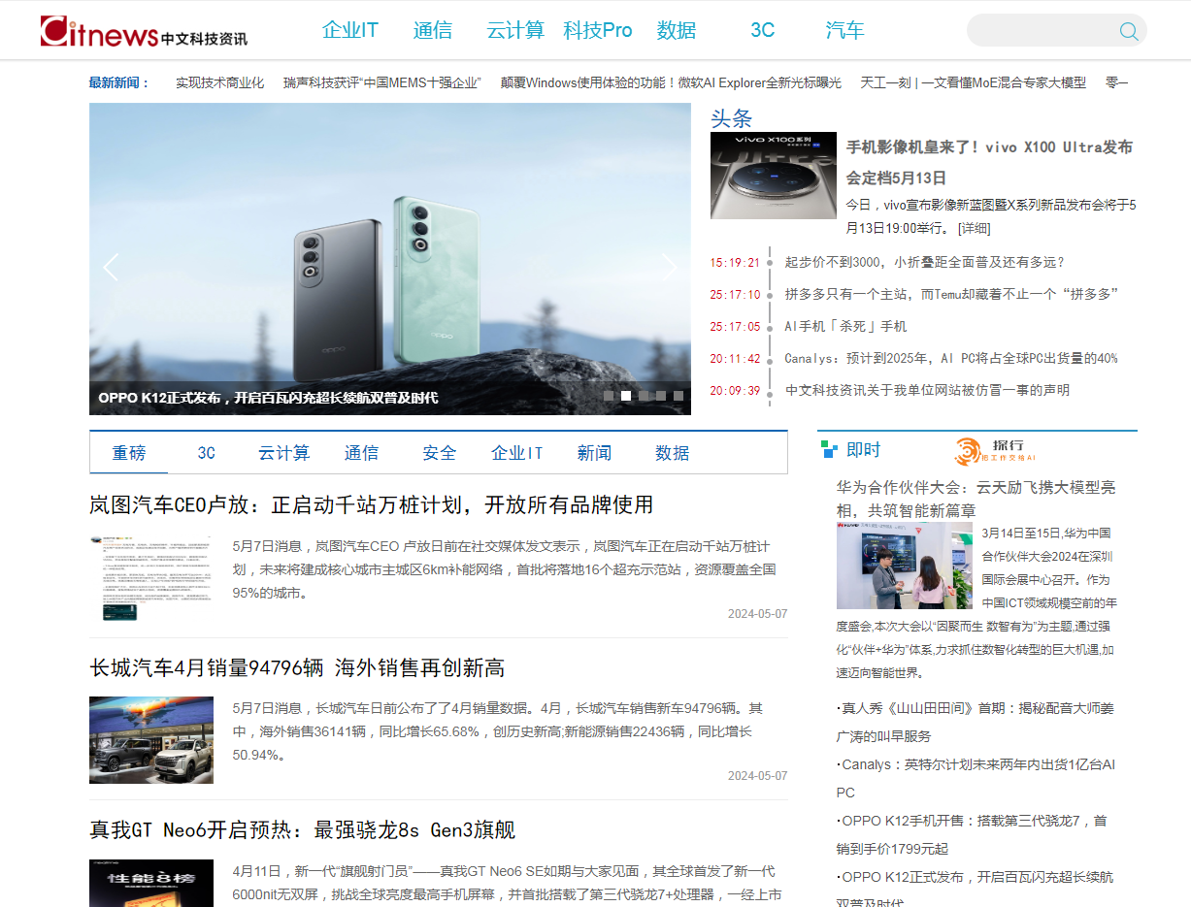Open Canalys 英特尔1亿台AI PC link
The image size is (1191, 907).
[976, 779]
